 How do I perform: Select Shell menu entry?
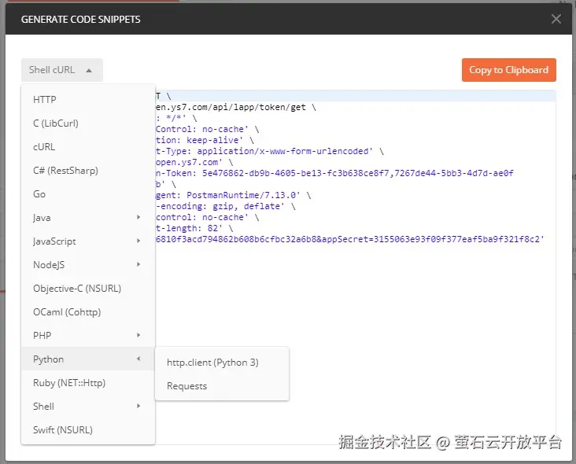[x=88, y=407]
